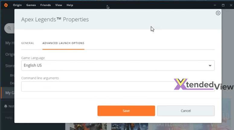Viewport: 234px width, 130px height.
Task: Open the Games menu
Action: pos(31,5)
